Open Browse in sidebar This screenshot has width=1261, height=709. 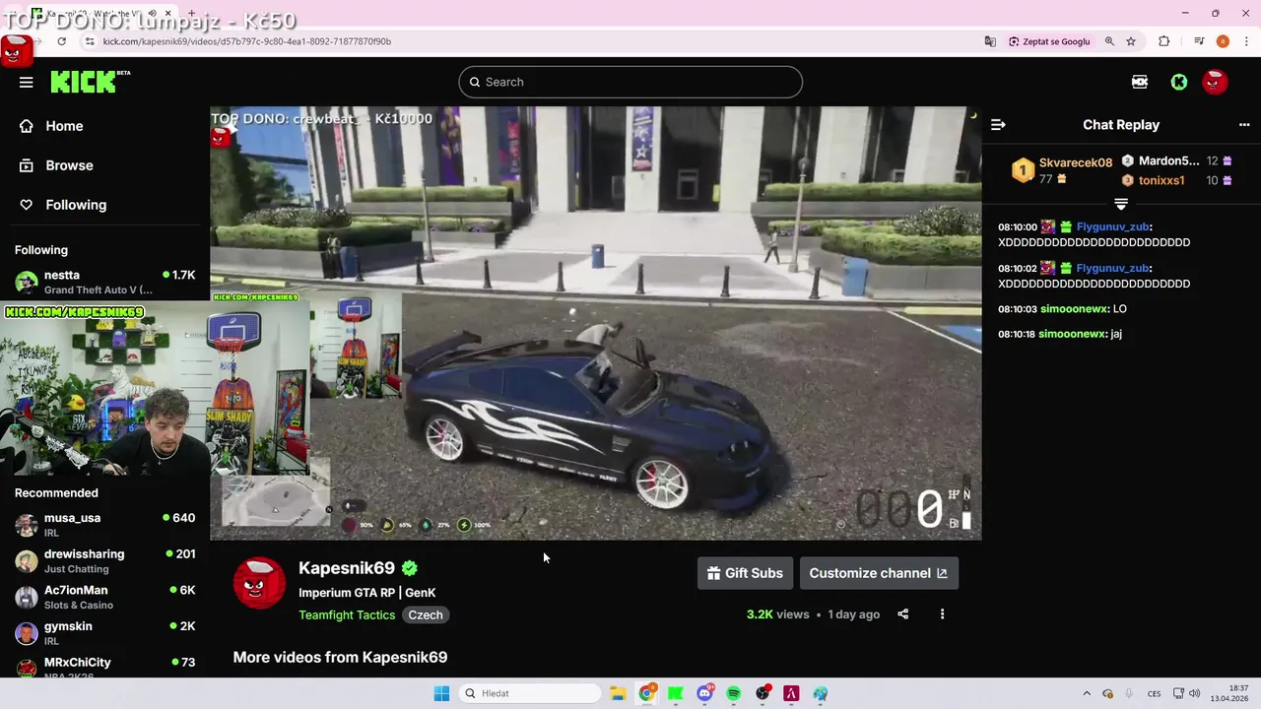click(69, 165)
